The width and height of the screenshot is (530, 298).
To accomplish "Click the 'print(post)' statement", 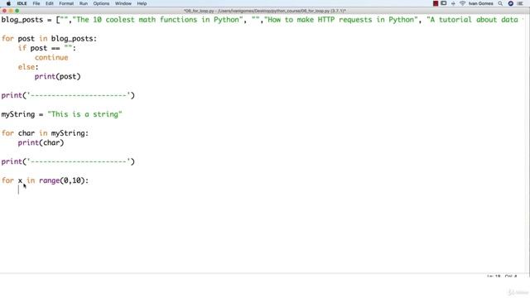I will [x=57, y=76].
